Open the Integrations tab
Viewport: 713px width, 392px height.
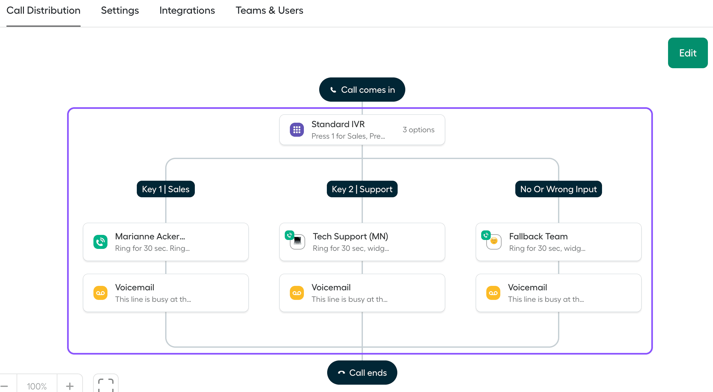187,11
